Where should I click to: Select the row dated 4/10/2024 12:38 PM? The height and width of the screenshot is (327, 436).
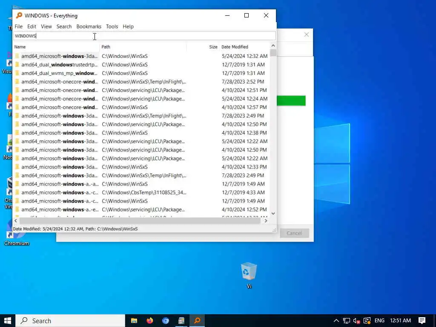[141, 133]
